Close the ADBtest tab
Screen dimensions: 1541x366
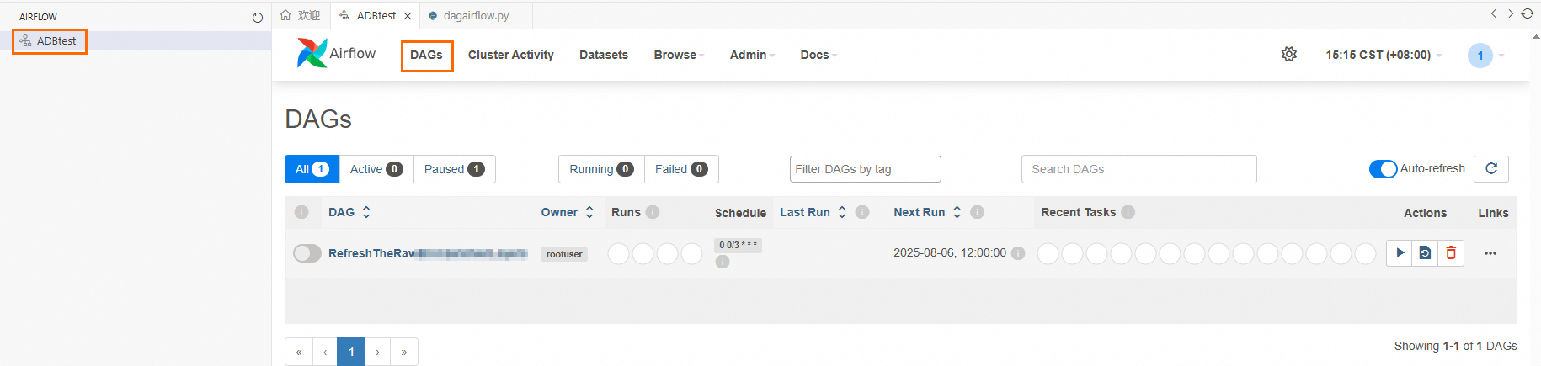(408, 16)
